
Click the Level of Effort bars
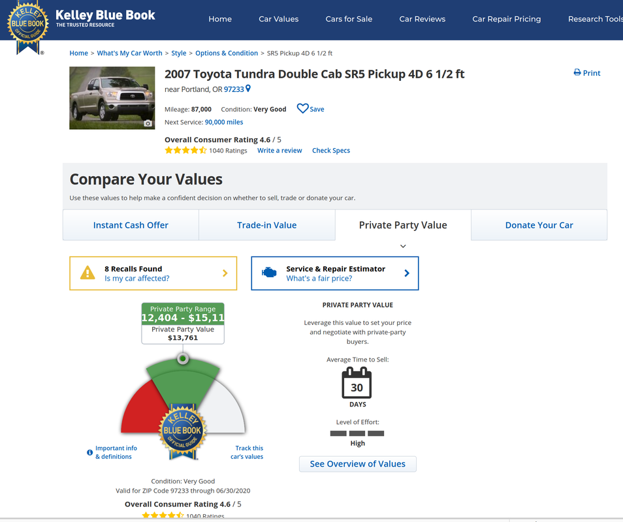click(x=357, y=433)
